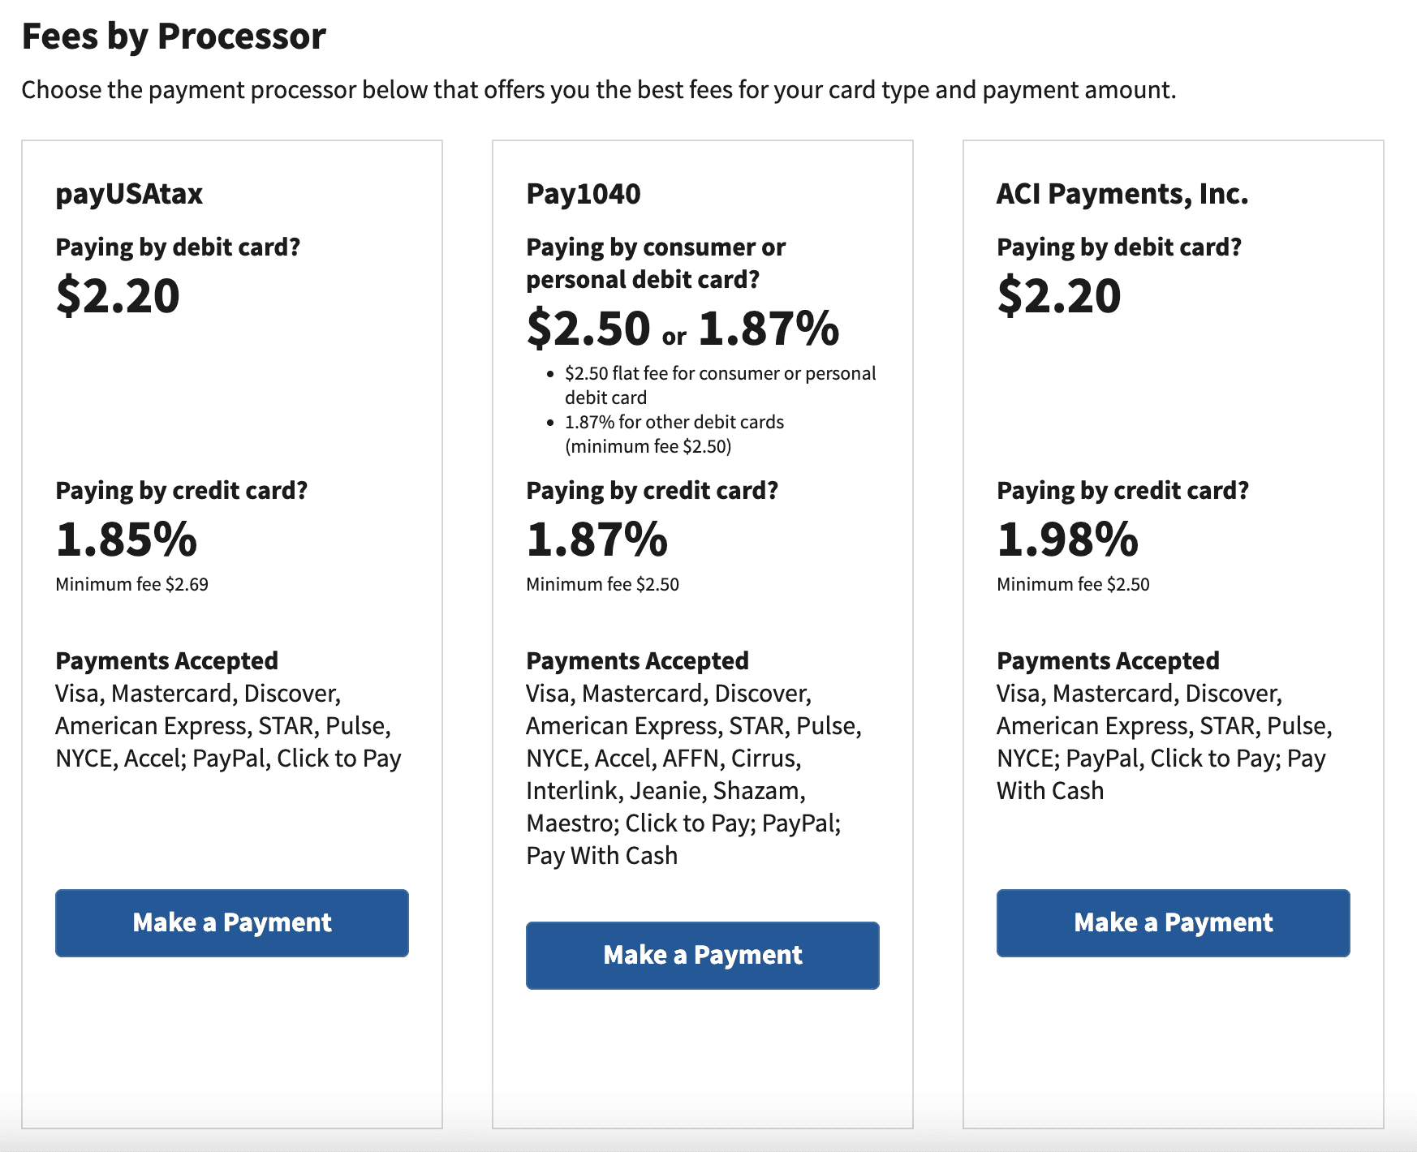Click Make a Payment under Pay1040
Viewport: 1417px width, 1152px height.
click(x=703, y=956)
